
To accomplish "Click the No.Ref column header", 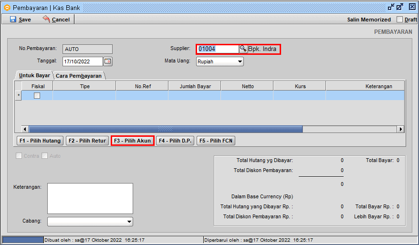I will click(x=142, y=86).
